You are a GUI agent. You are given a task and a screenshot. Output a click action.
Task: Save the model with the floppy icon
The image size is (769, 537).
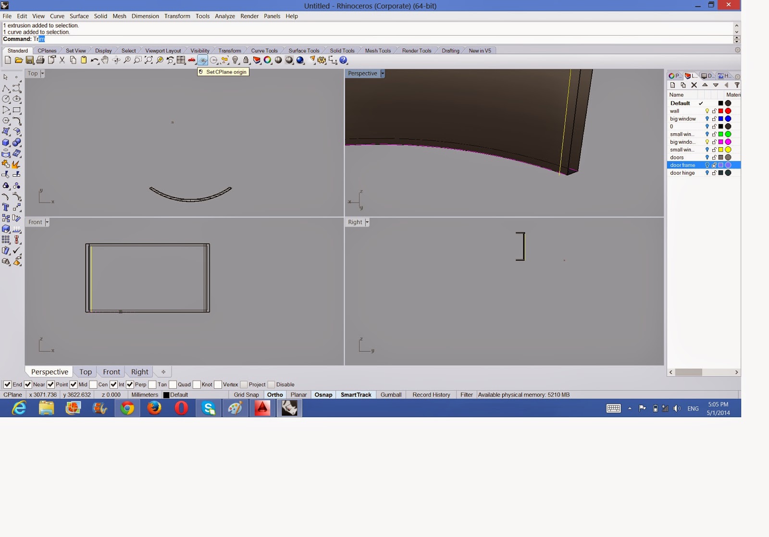tap(30, 60)
